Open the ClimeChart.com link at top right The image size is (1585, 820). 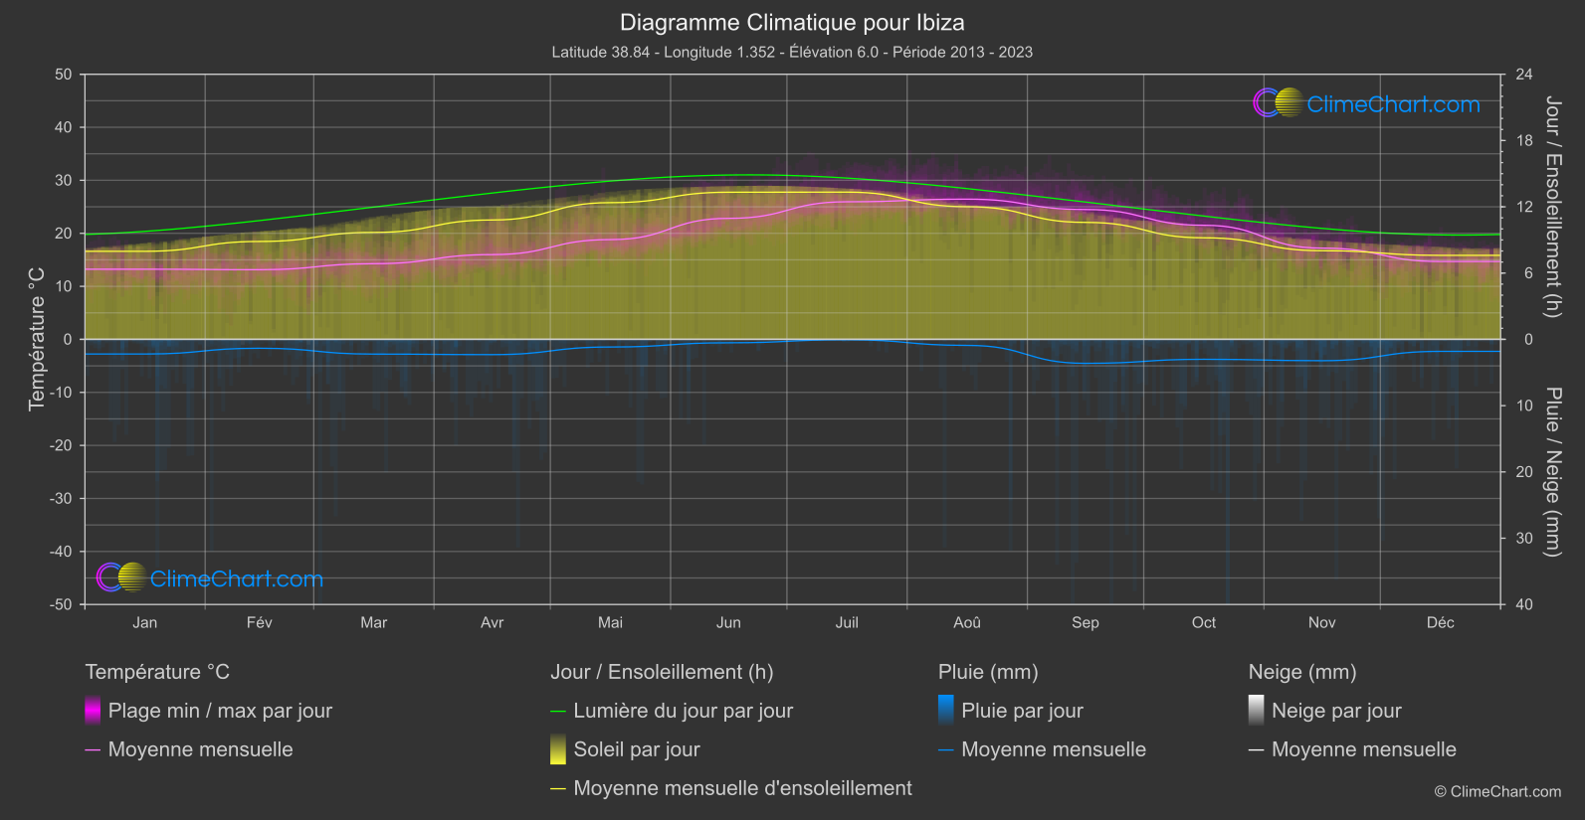1393,104
